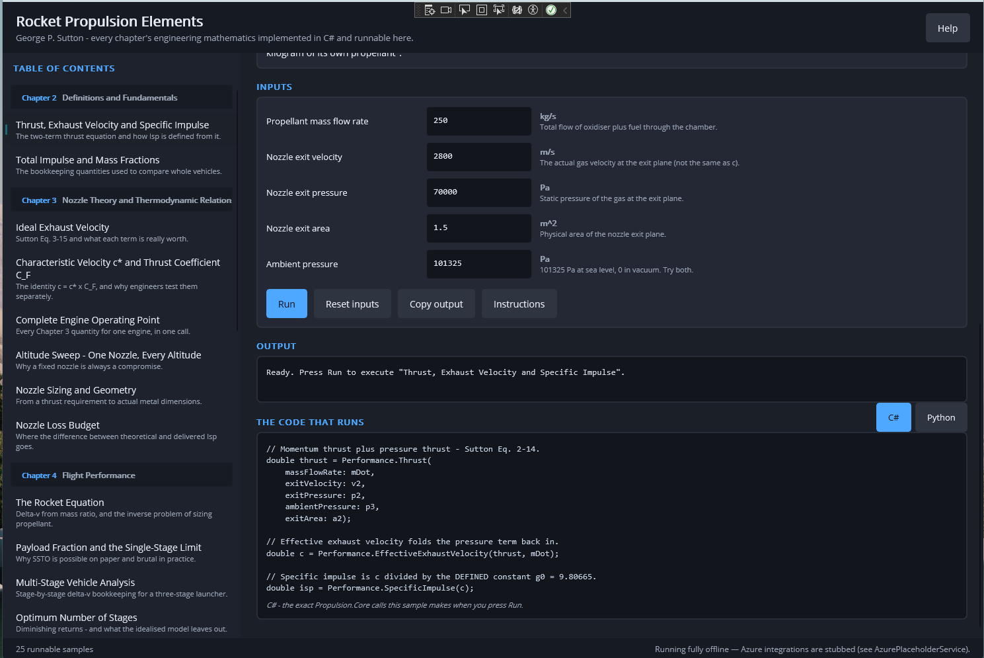Screen dimensions: 984x658
Task: Edit the Nozzle exit velocity field
Action: (479, 157)
